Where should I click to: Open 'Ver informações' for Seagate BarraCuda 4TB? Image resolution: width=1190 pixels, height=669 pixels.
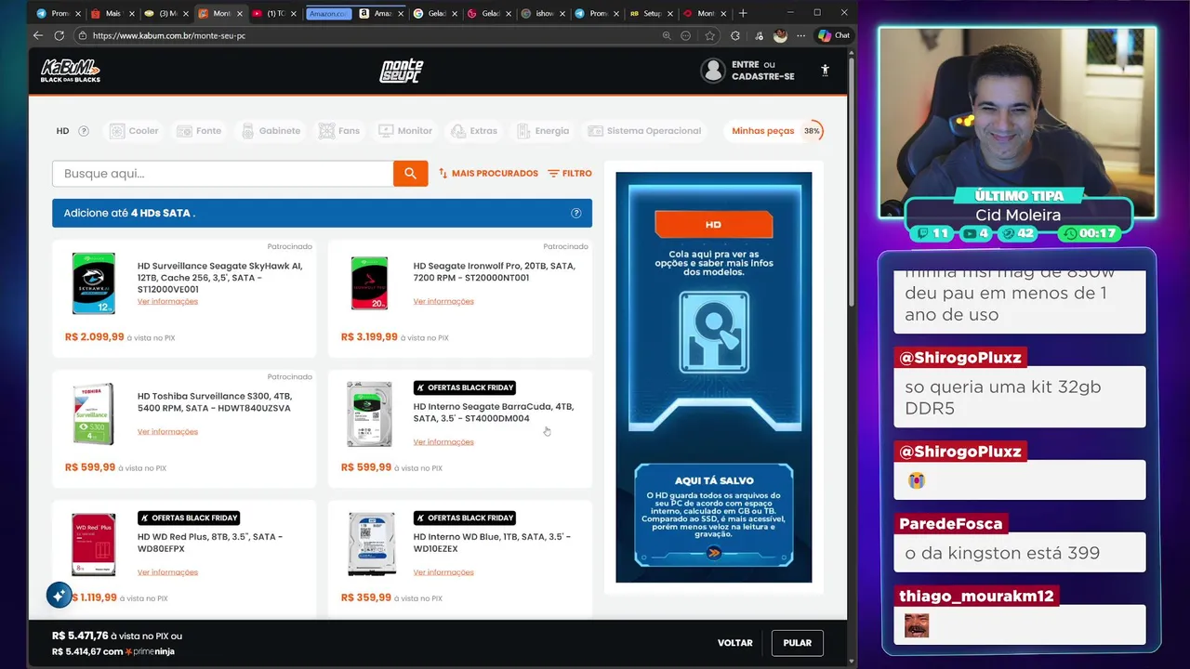point(443,442)
